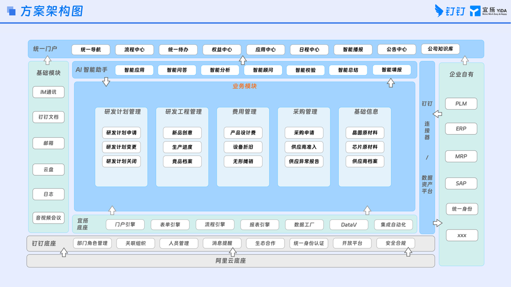Choose the 智能分析 box
Viewport: 511px width, 287px height.
pyautogui.click(x=220, y=70)
